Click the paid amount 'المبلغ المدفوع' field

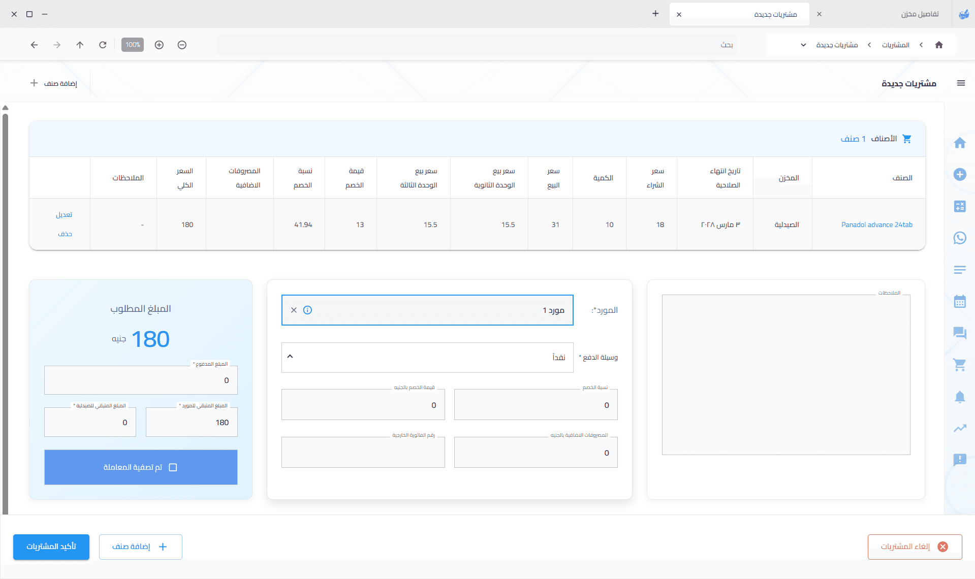141,380
